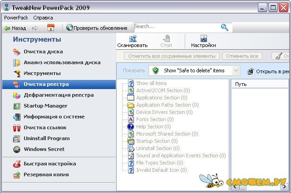Click the Back arrow icon labeled Назад
291x193 pixels.
click(7, 28)
